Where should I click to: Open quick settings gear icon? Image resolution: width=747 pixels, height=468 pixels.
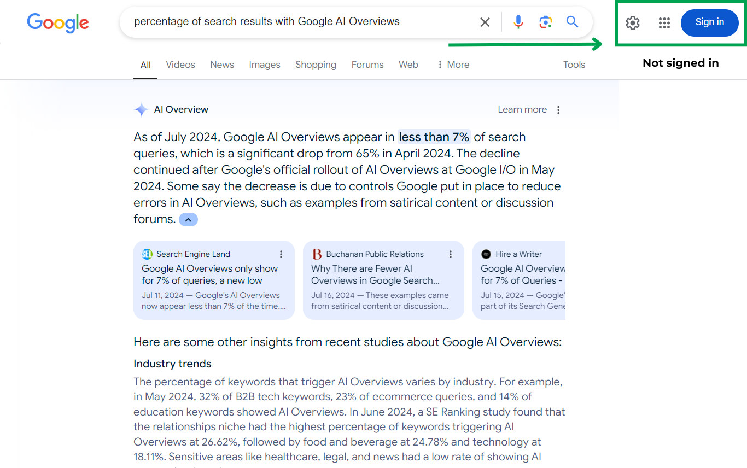(633, 23)
